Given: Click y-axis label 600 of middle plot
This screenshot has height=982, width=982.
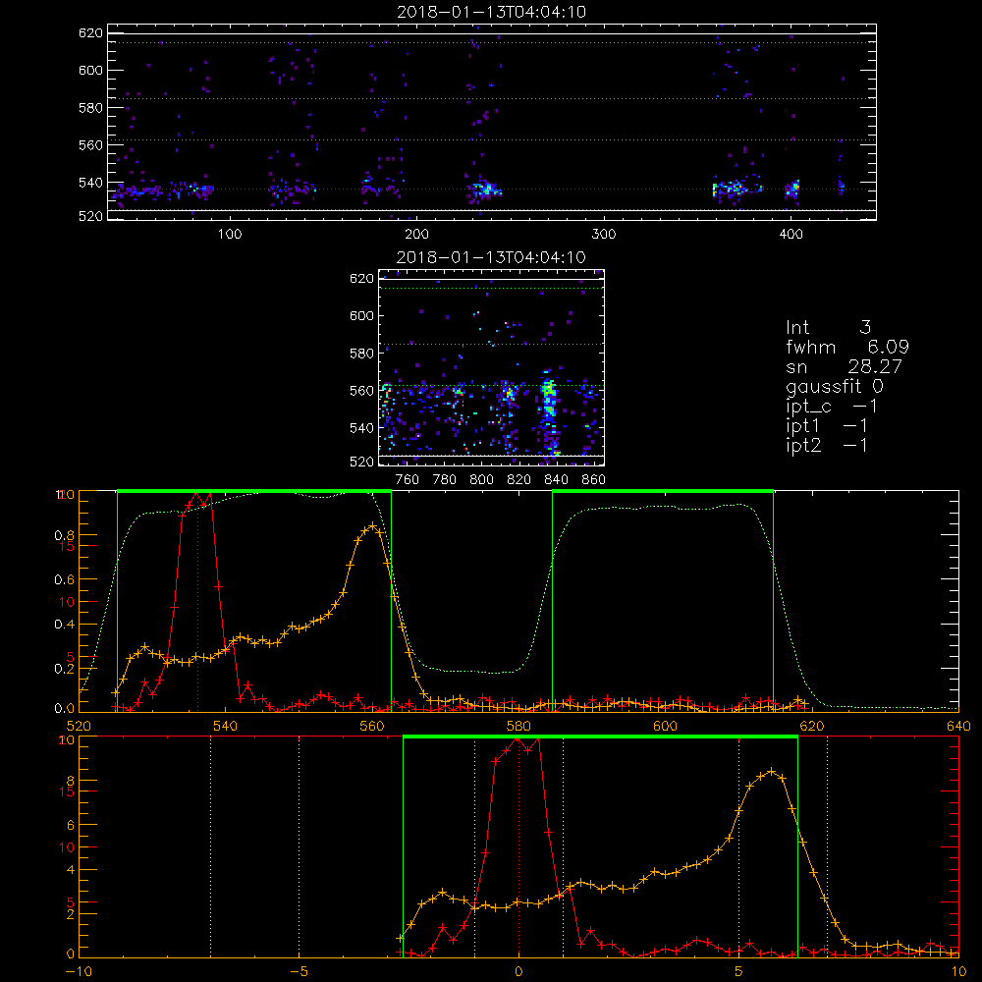Looking at the screenshot, I should pos(361,315).
